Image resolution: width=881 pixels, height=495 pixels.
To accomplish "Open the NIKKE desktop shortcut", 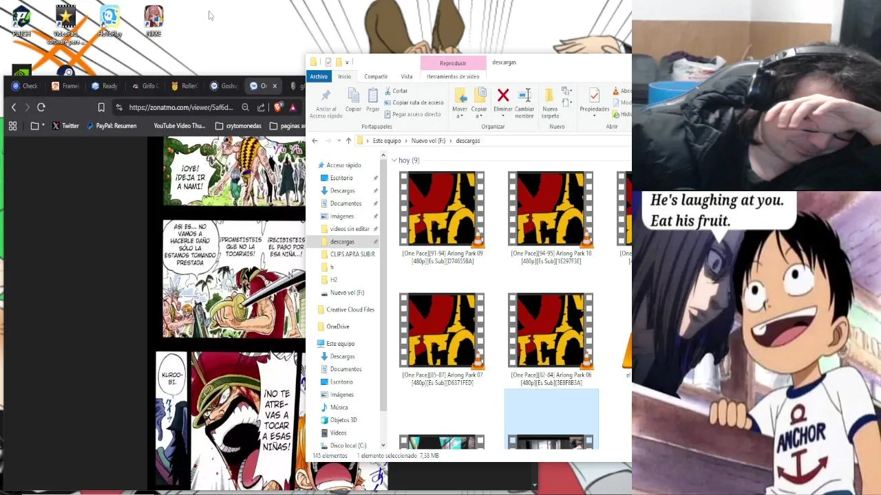I will (153, 22).
